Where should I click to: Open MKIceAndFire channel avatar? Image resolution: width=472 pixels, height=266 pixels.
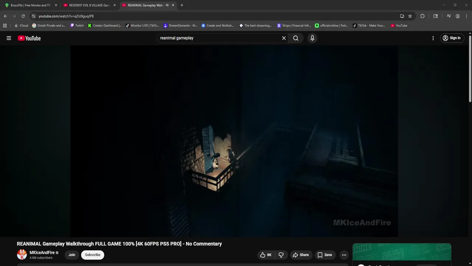coord(22,255)
